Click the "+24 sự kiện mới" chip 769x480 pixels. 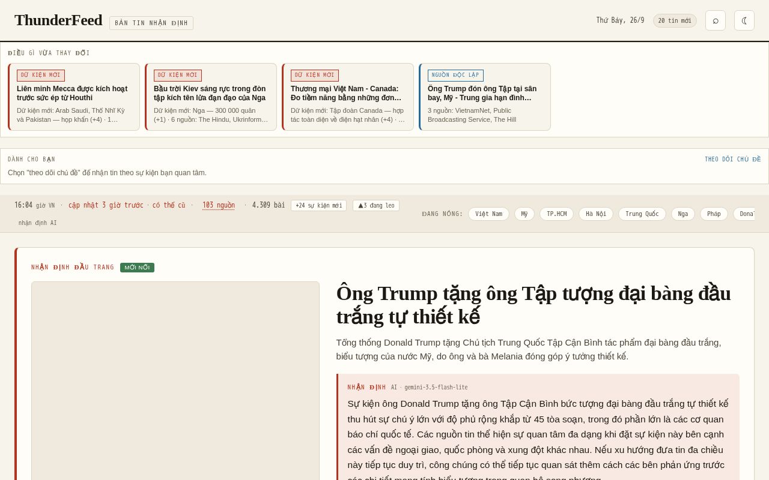click(318, 206)
